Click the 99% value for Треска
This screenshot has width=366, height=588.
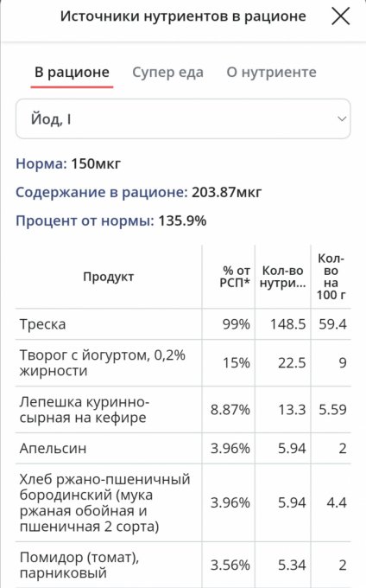pos(237,324)
